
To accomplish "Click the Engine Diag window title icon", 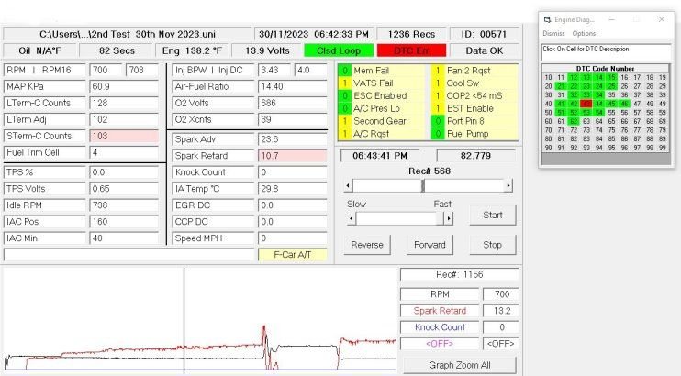I will click(548, 19).
